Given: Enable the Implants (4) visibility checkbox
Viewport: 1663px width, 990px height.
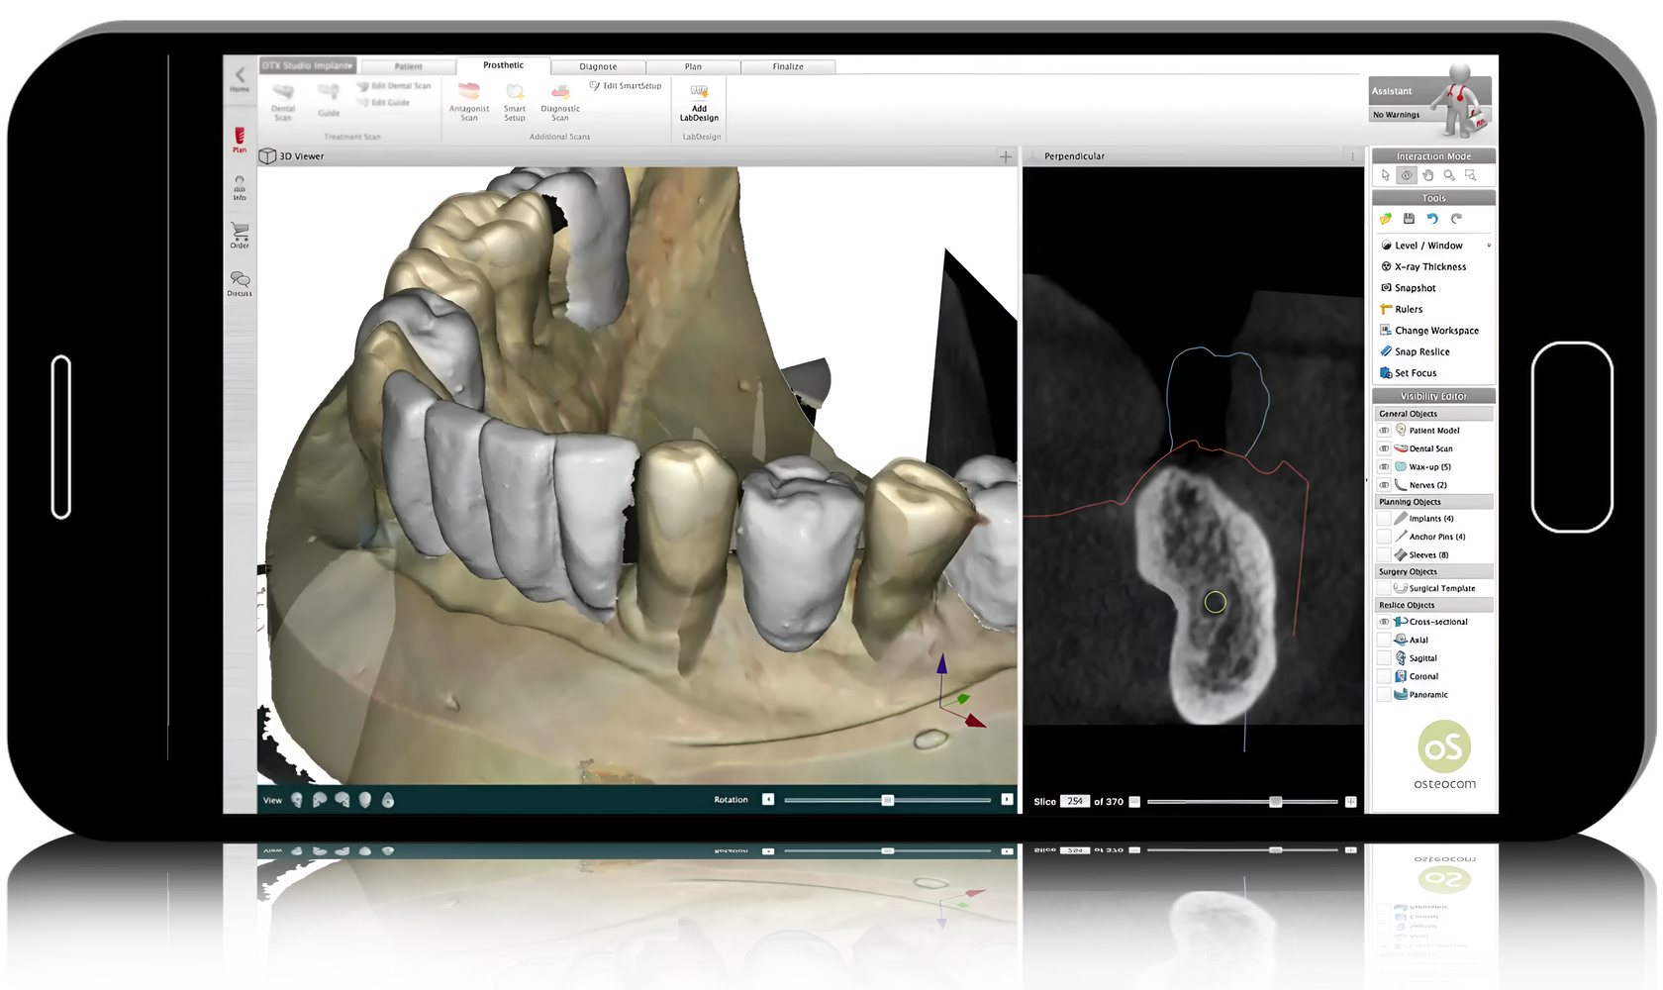Looking at the screenshot, I should click(x=1384, y=519).
